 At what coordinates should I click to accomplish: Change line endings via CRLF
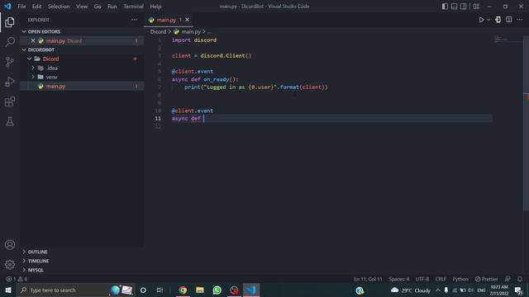point(441,279)
